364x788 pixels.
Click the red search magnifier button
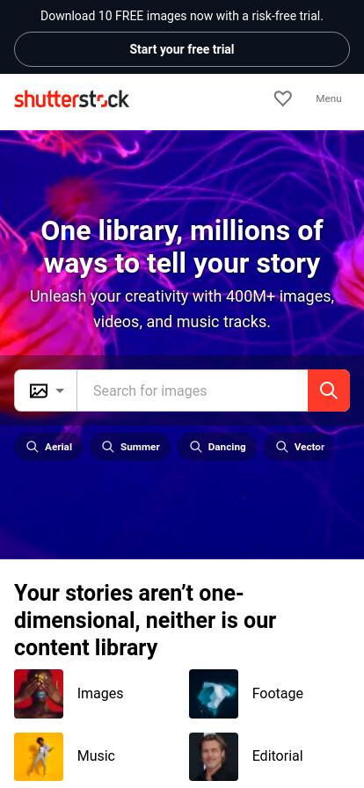[x=329, y=390]
